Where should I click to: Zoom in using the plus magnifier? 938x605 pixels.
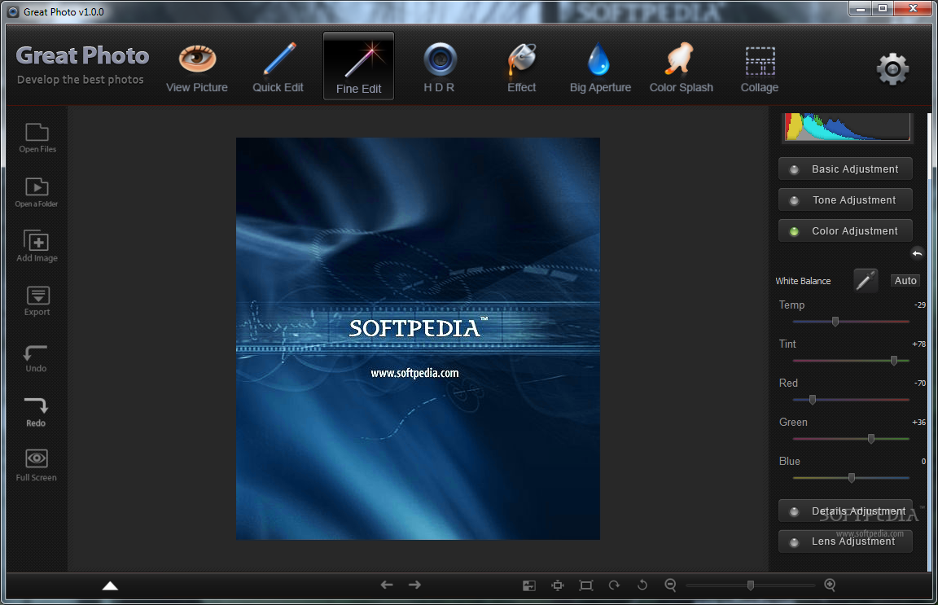click(830, 585)
